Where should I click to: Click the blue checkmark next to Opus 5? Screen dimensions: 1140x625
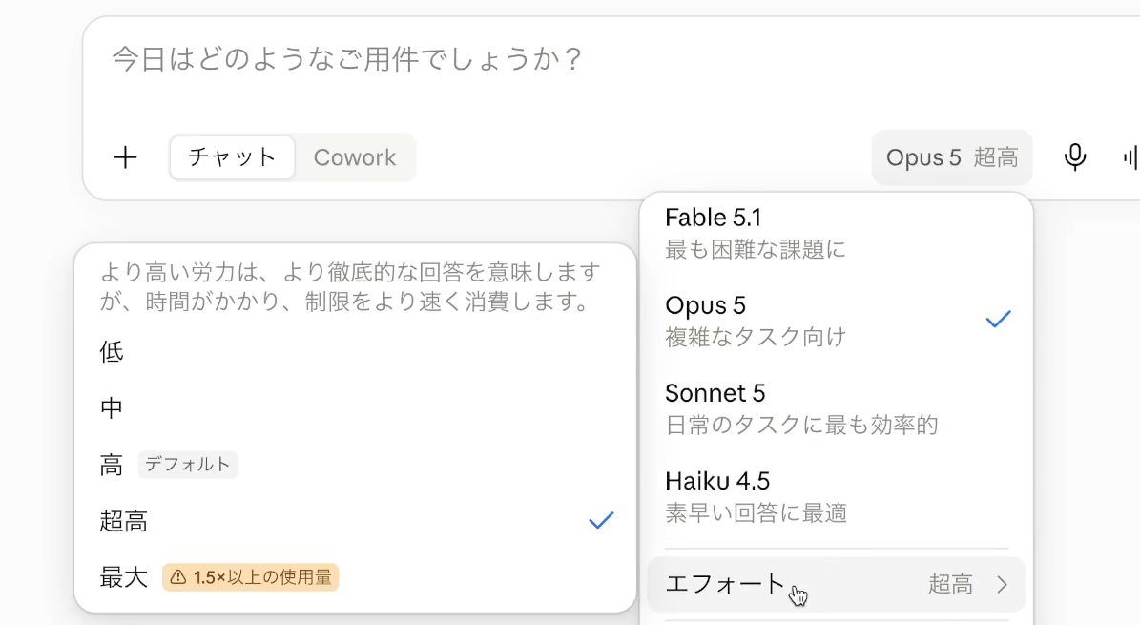pos(998,319)
